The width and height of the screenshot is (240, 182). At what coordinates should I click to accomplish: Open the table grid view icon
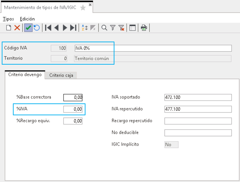pos(133,28)
